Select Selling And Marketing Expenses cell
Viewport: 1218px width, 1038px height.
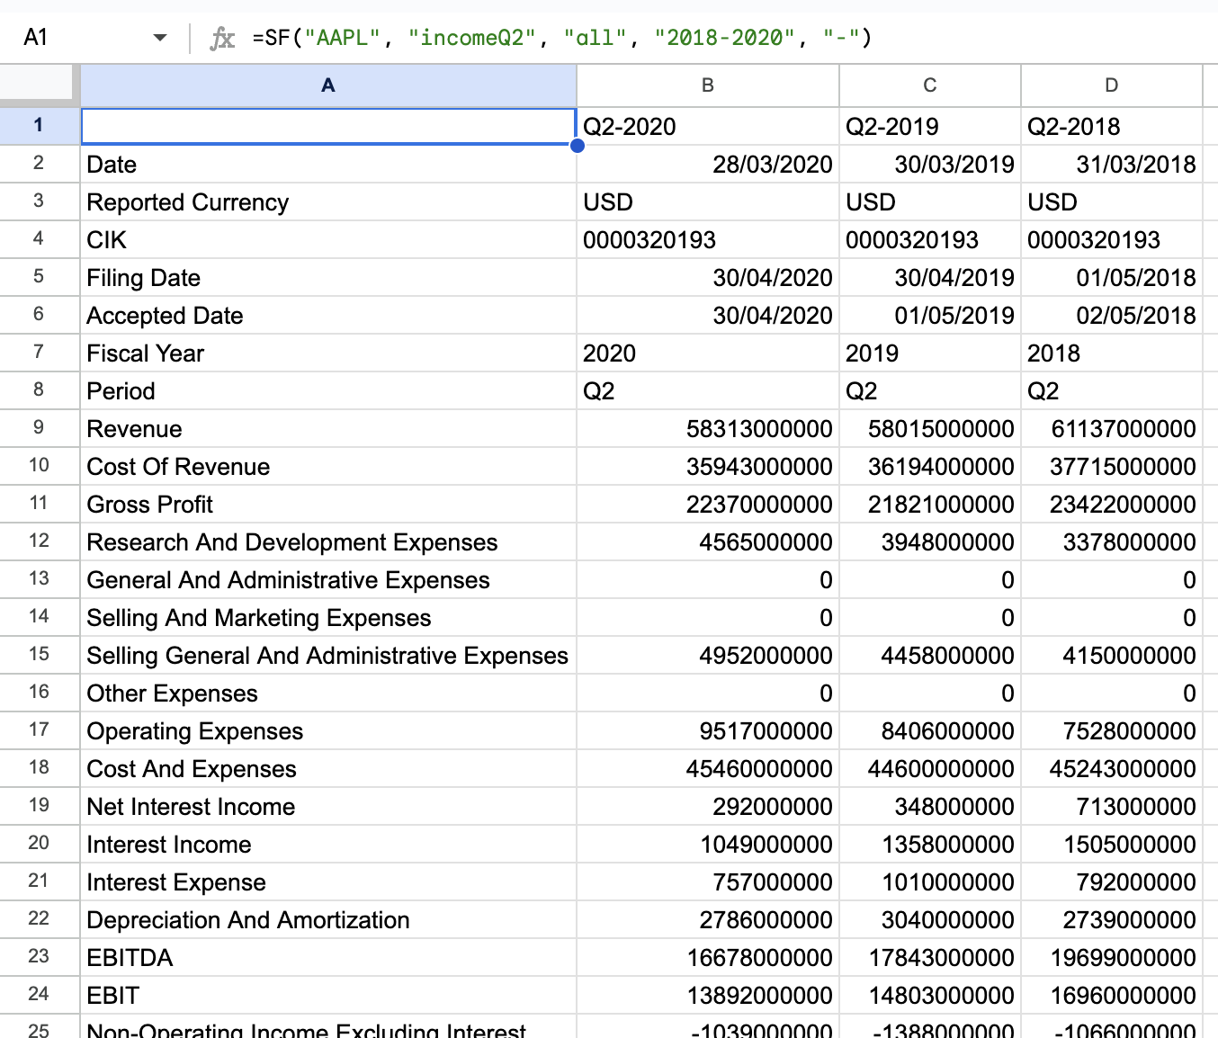click(x=328, y=617)
